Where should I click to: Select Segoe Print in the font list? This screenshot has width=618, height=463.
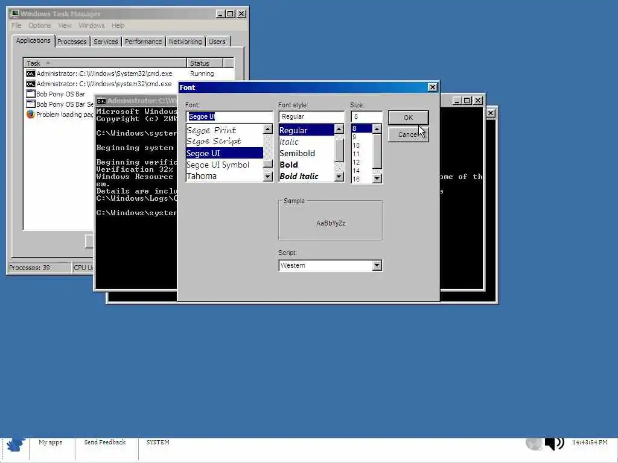click(225, 130)
